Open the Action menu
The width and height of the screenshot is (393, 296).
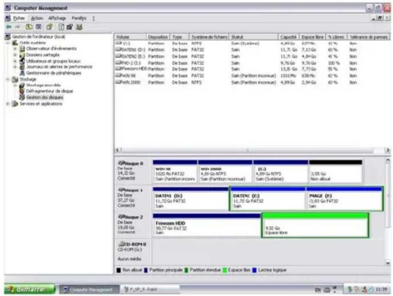pyautogui.click(x=37, y=18)
